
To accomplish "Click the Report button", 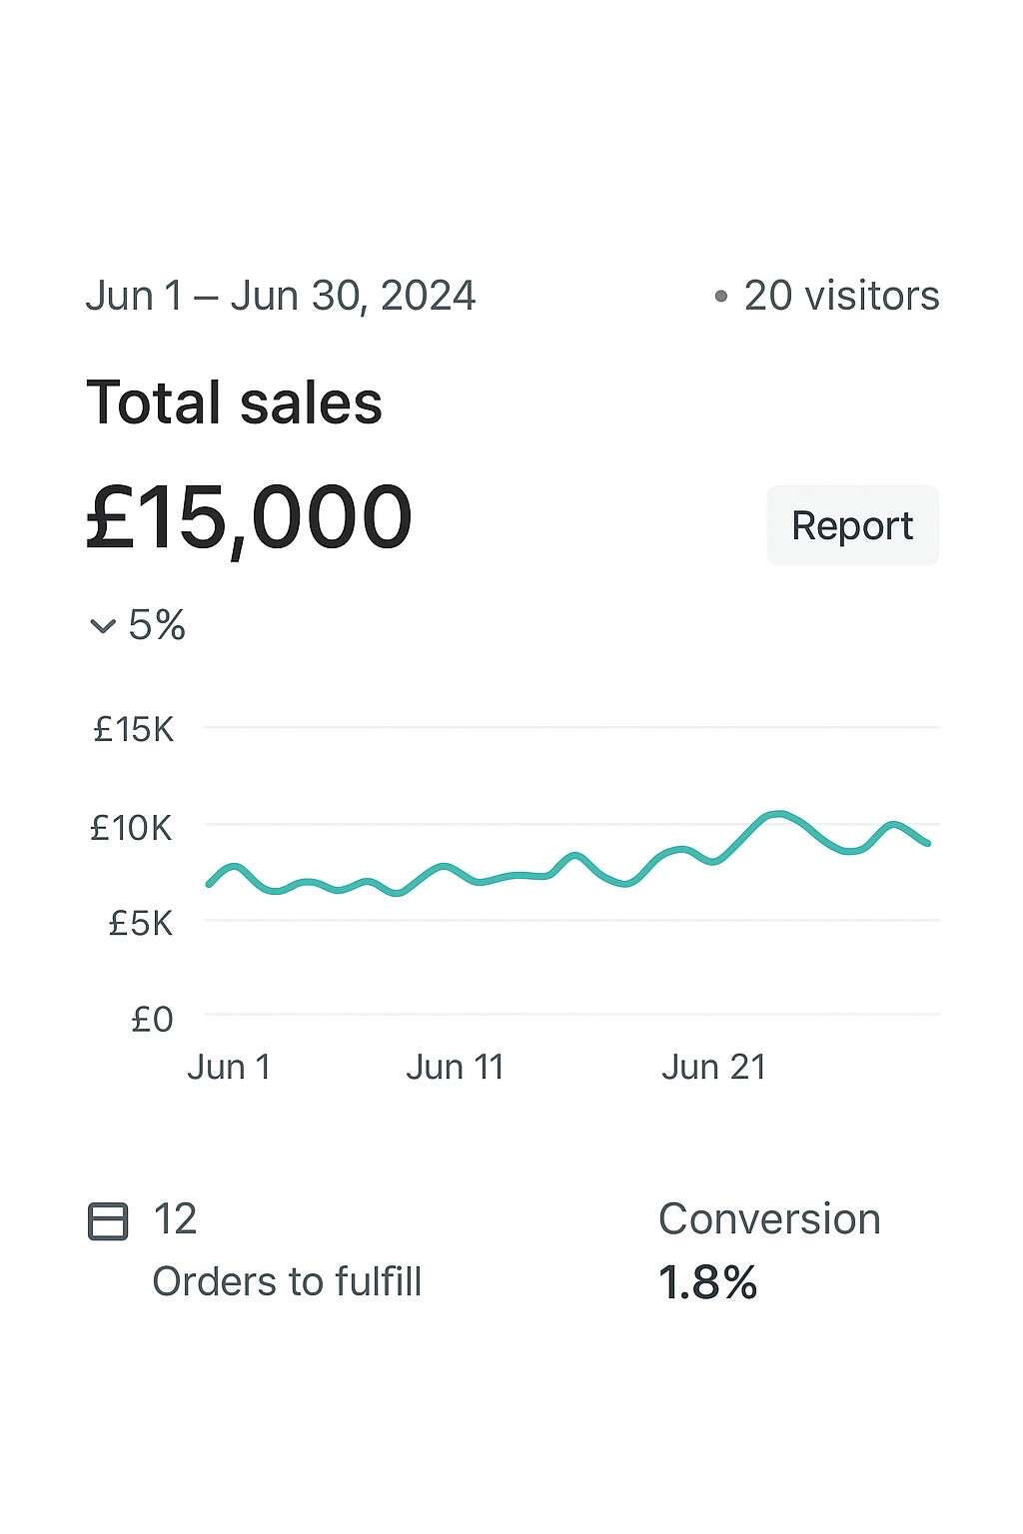I will click(x=852, y=525).
